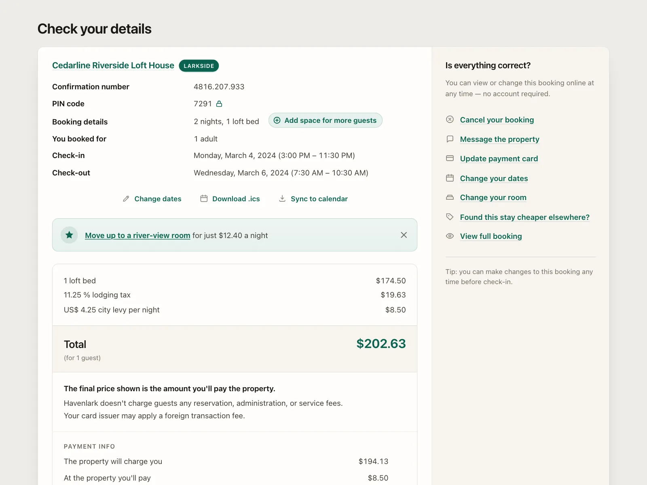Click the 'At the property you'll pay' row label
This screenshot has height=485, width=647.
click(x=107, y=478)
